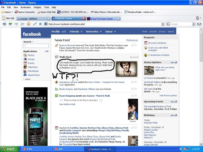Close the Facebook | Home tab
This screenshot has width=203, height=152.
point(84,18)
